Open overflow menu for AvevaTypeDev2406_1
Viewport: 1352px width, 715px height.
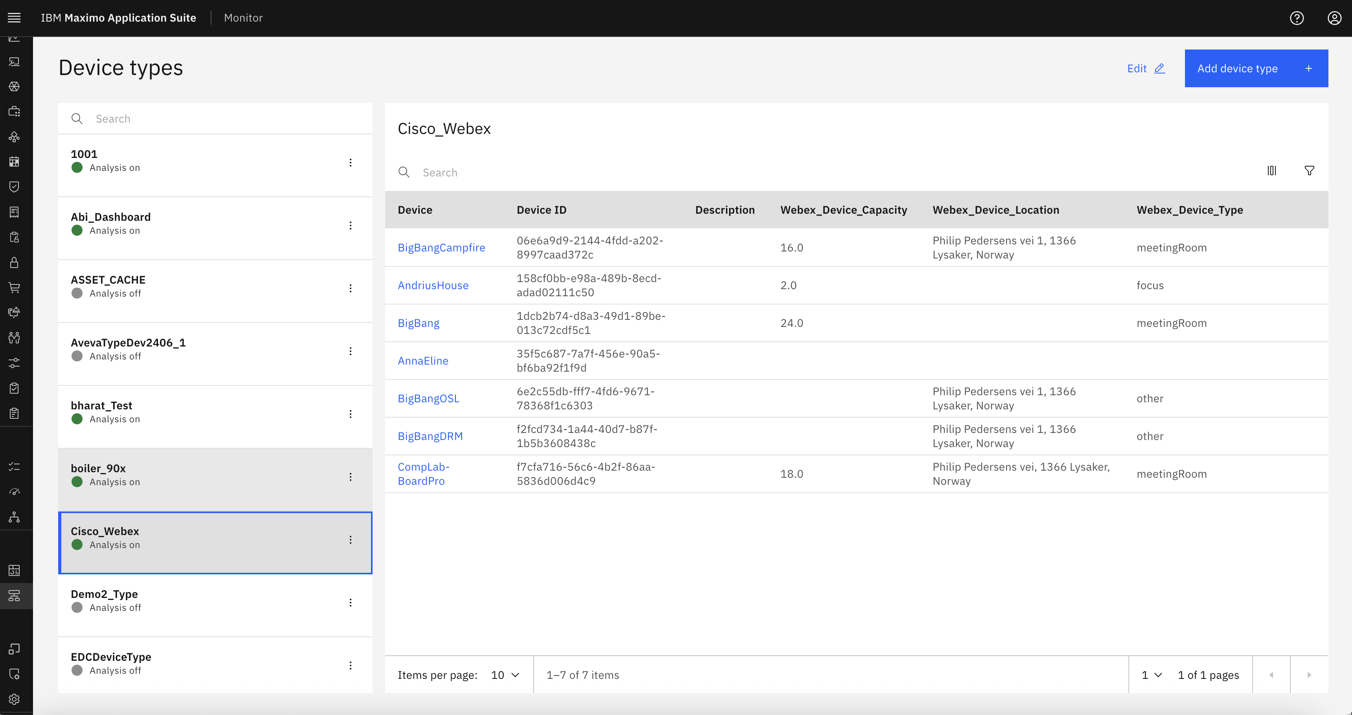pyautogui.click(x=351, y=351)
